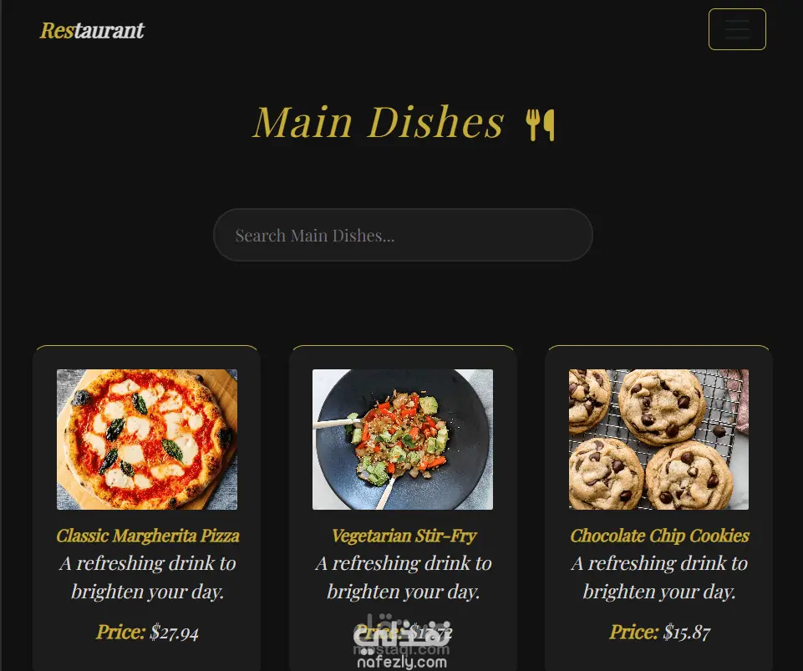Focus the Search Main Dishes field

[x=403, y=235]
